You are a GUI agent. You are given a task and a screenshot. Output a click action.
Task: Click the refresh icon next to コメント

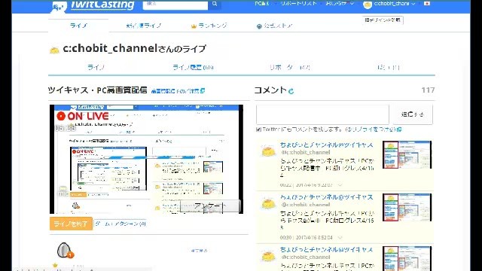point(291,91)
